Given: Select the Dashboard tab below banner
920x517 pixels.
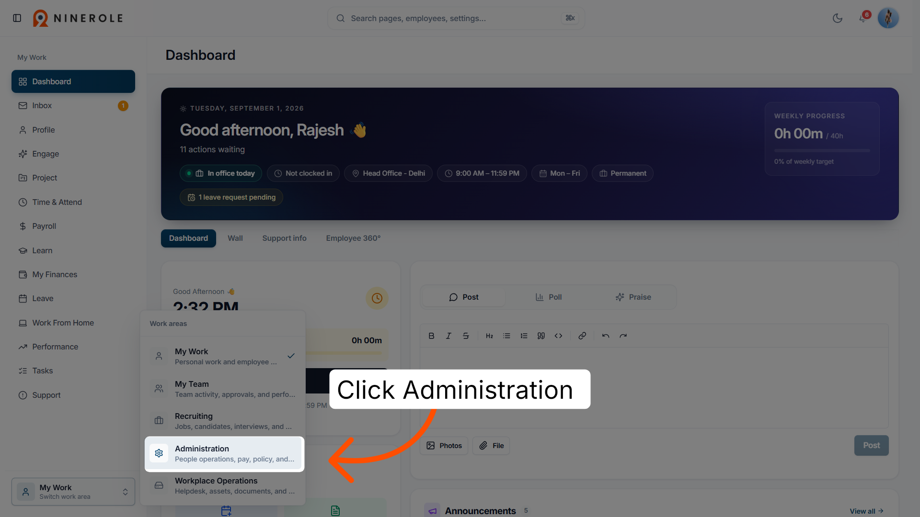Looking at the screenshot, I should (x=188, y=238).
